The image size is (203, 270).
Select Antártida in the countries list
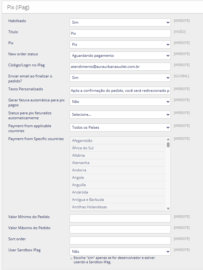click(80, 192)
